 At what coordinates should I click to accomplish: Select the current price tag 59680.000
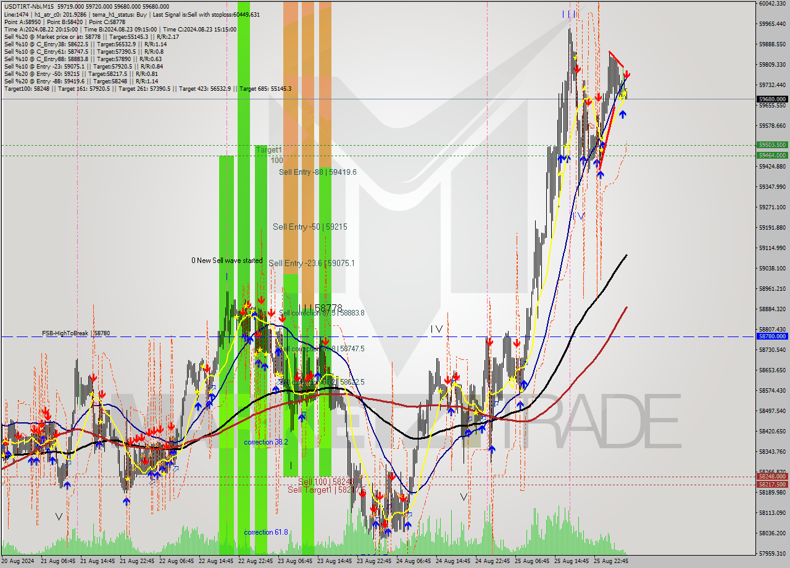[x=773, y=99]
